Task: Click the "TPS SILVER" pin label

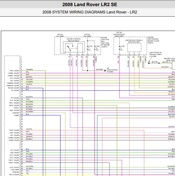Action: tap(15, 98)
